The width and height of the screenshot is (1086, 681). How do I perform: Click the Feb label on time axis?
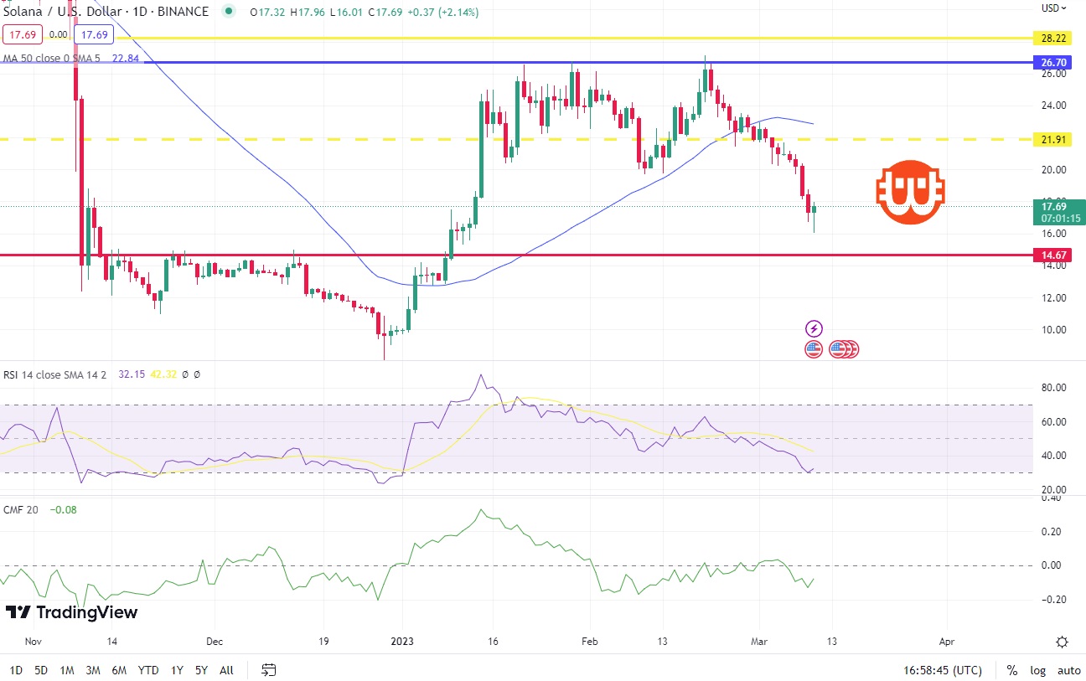click(588, 642)
